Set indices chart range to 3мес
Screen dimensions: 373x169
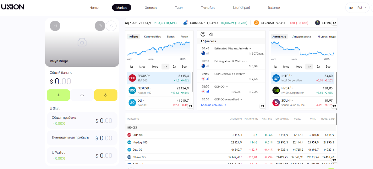coord(155,66)
